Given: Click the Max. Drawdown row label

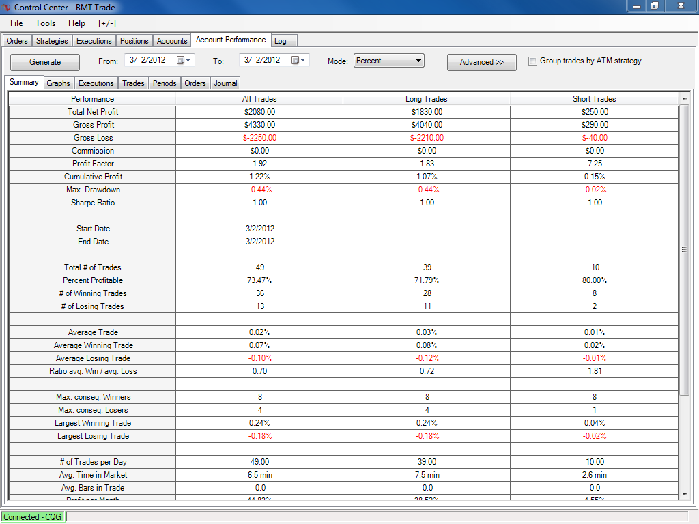Looking at the screenshot, I should [93, 190].
